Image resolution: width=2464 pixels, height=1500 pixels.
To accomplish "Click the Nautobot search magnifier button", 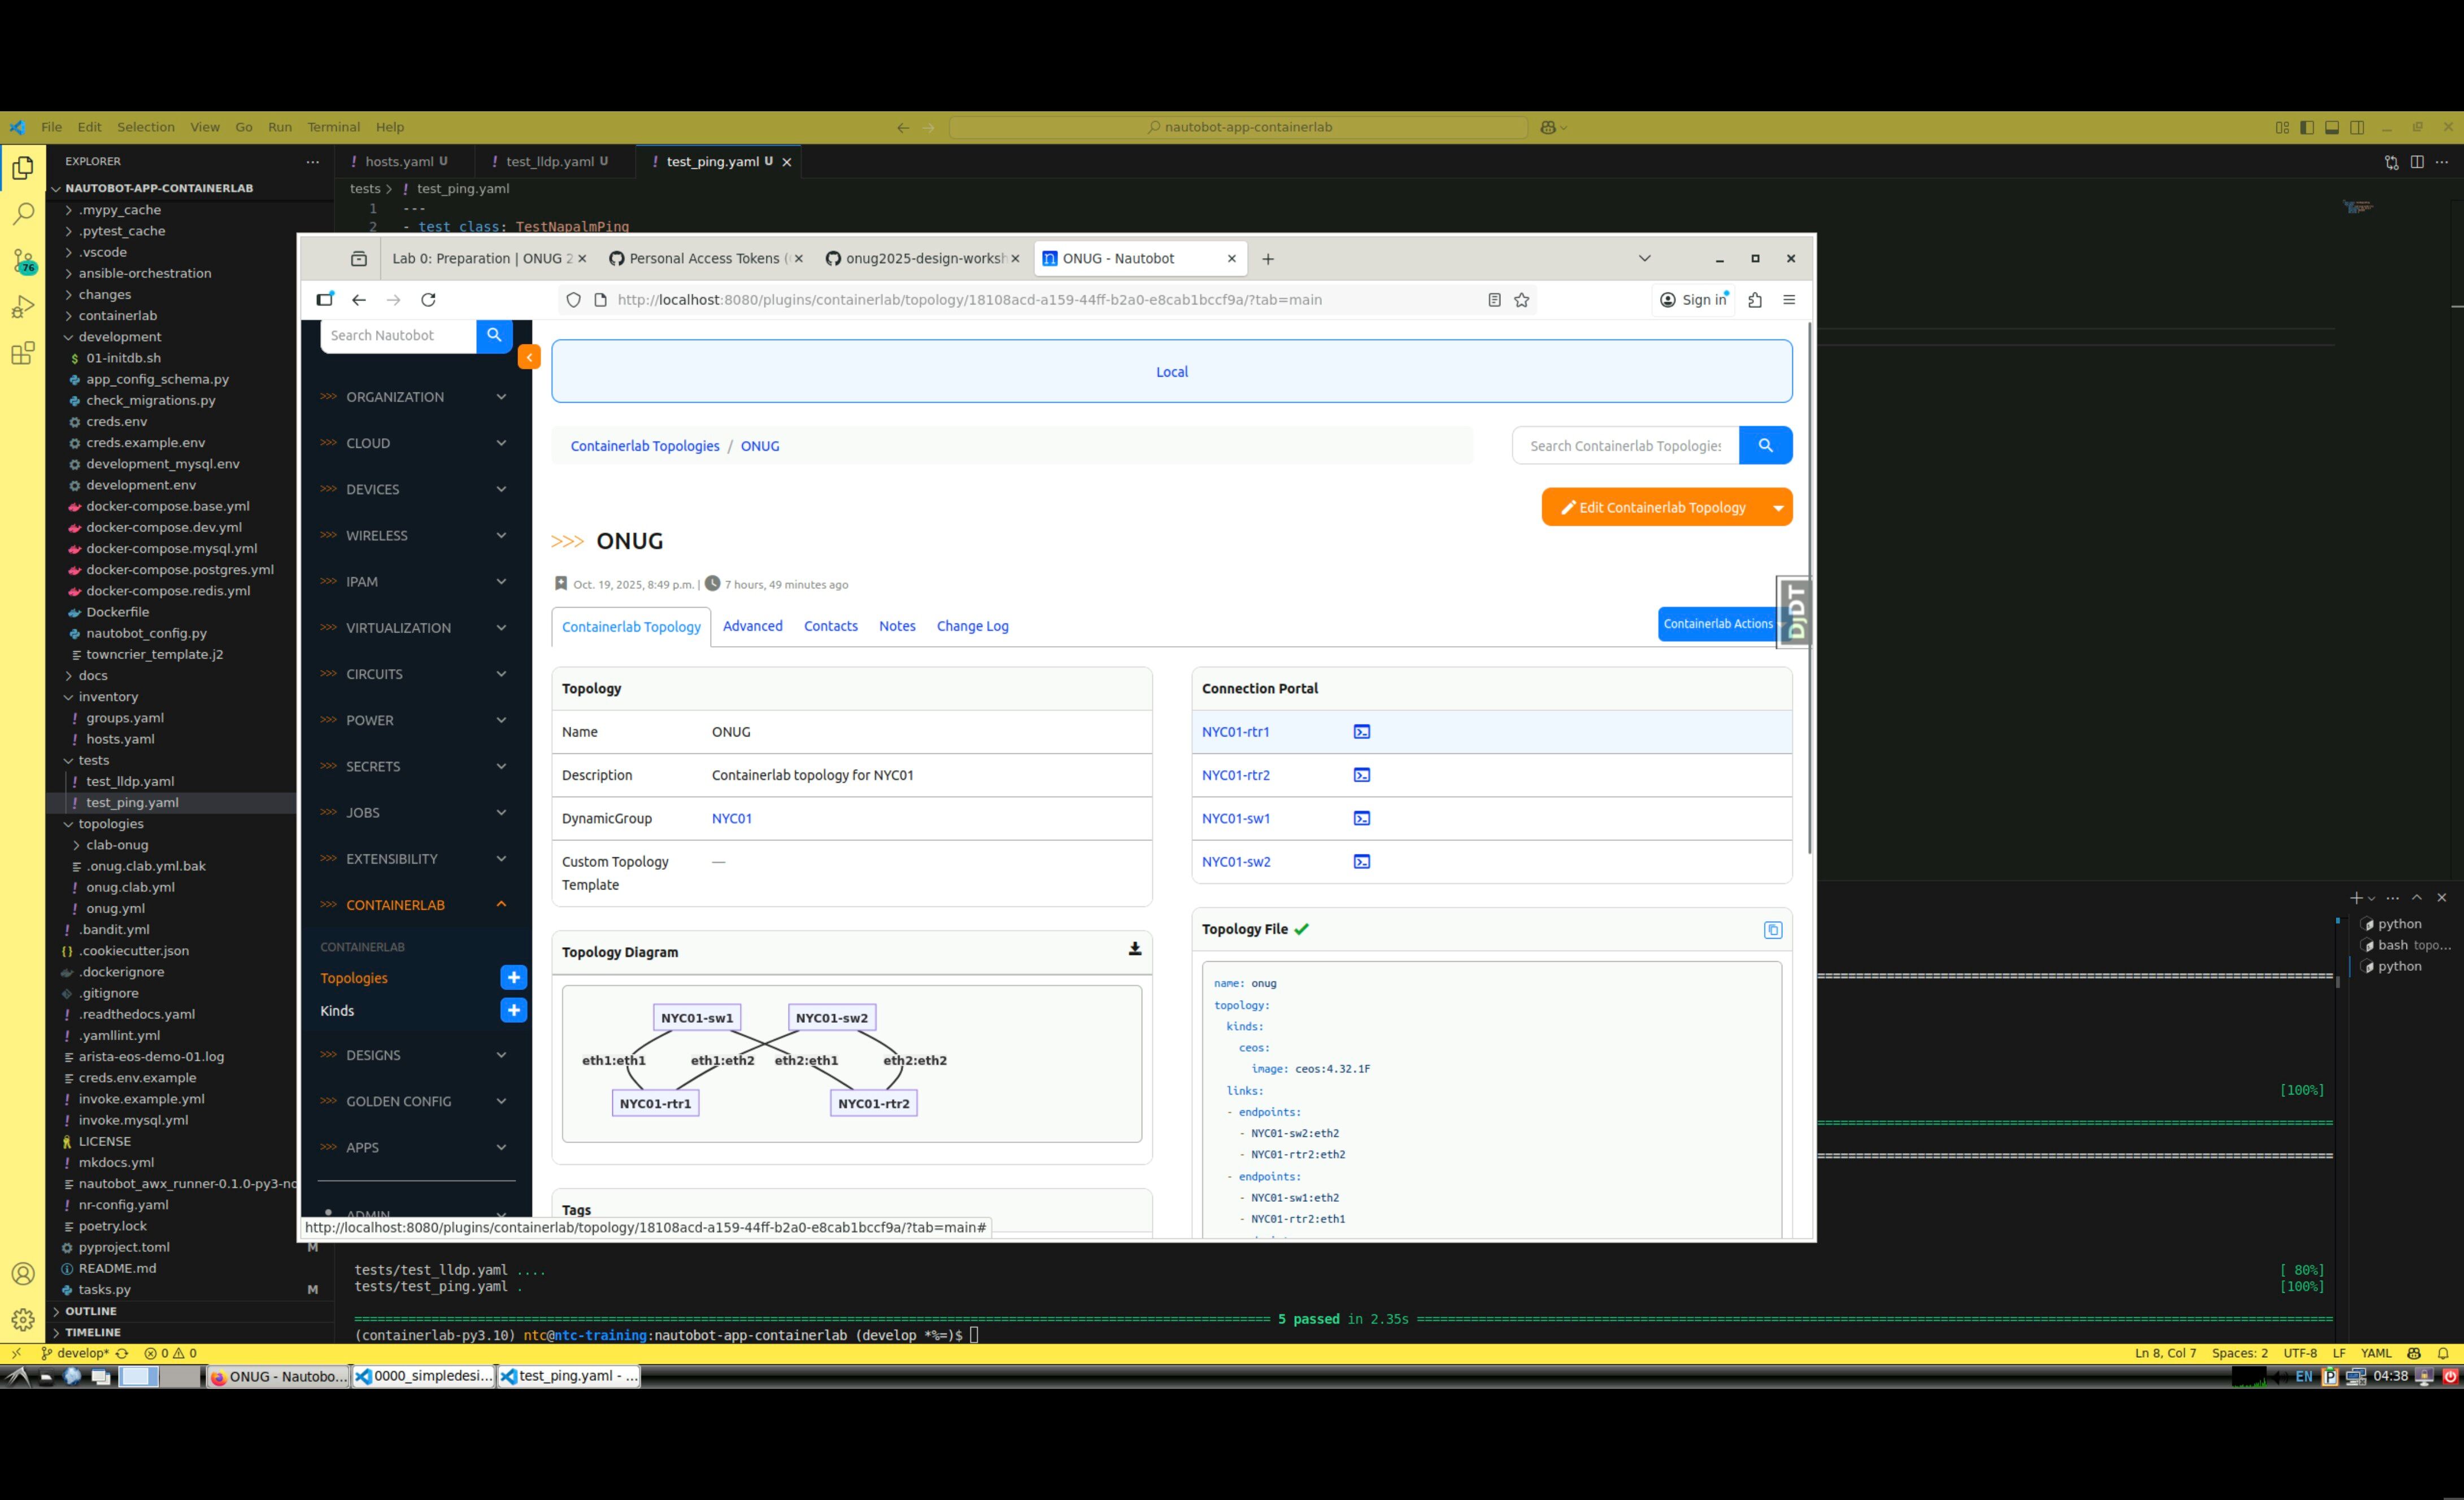I will (494, 336).
